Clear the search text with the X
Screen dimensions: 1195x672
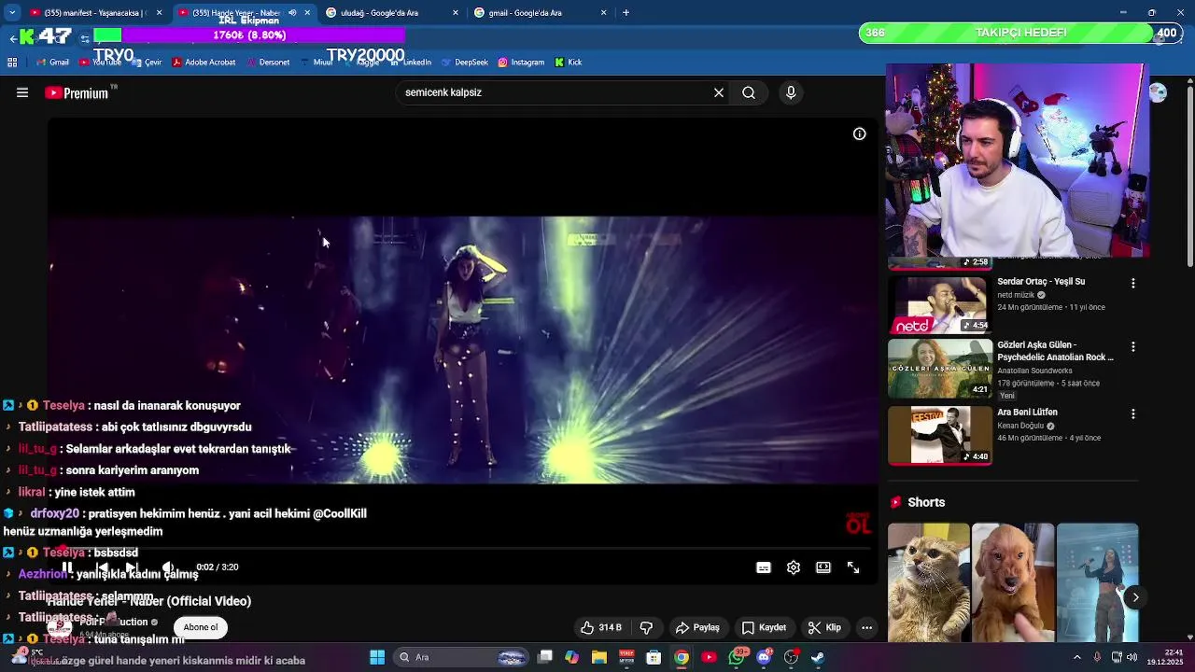[719, 92]
